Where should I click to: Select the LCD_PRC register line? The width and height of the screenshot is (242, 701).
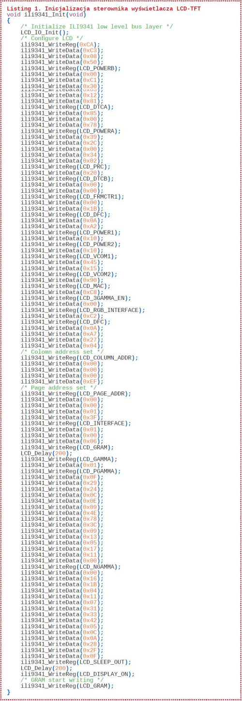pyautogui.click(x=65, y=167)
